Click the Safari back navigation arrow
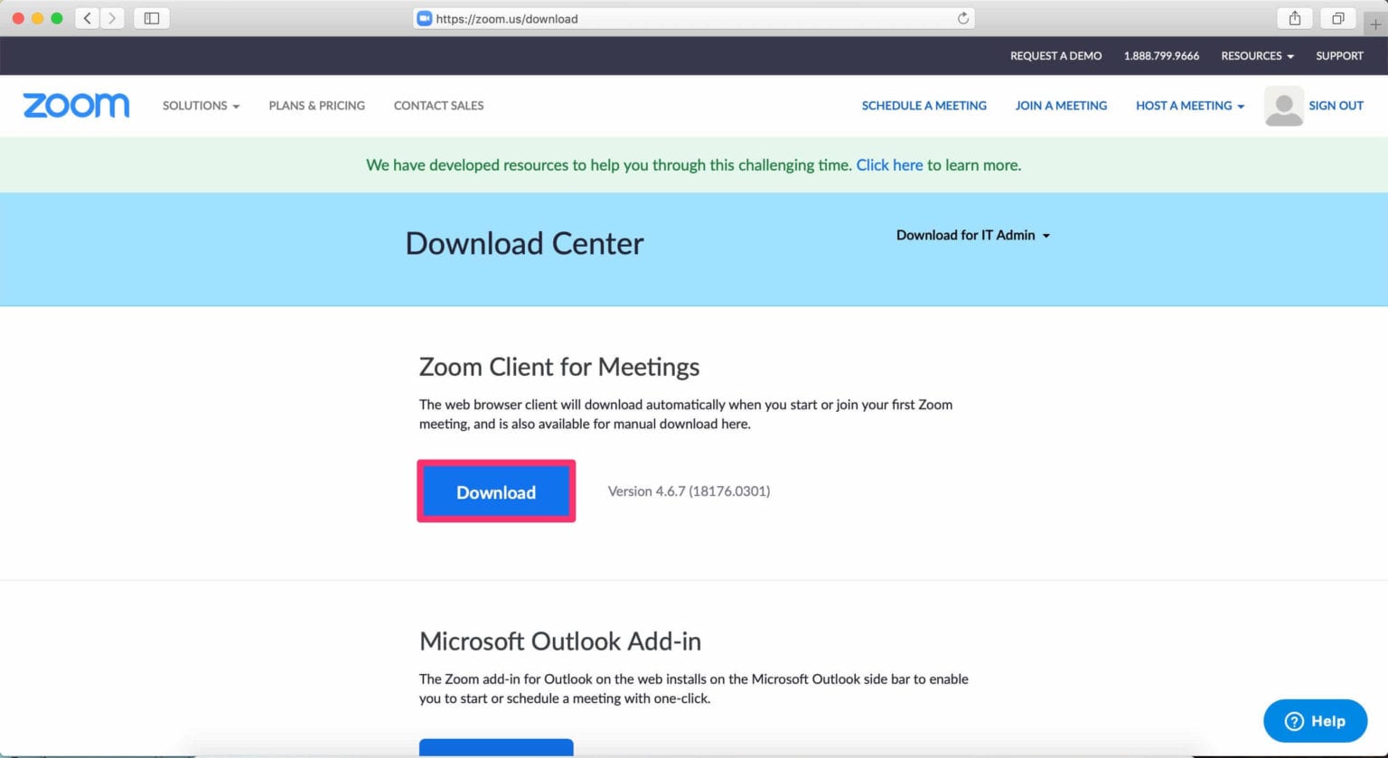 click(88, 18)
